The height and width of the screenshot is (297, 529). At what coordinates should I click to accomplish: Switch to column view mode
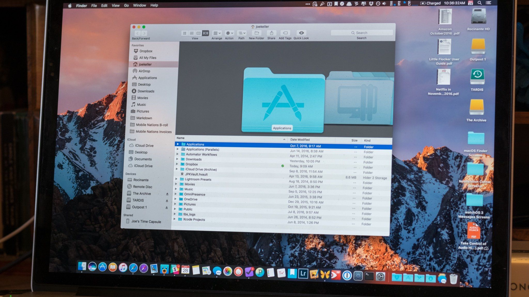[x=199, y=33]
